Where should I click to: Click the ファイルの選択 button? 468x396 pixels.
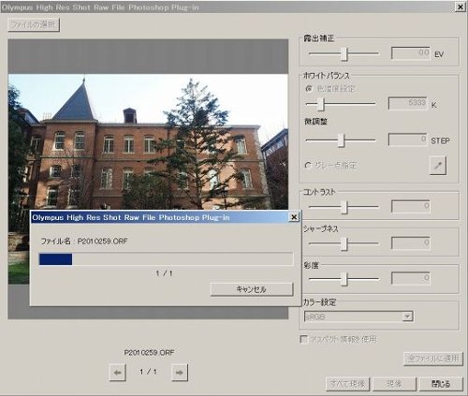34,25
